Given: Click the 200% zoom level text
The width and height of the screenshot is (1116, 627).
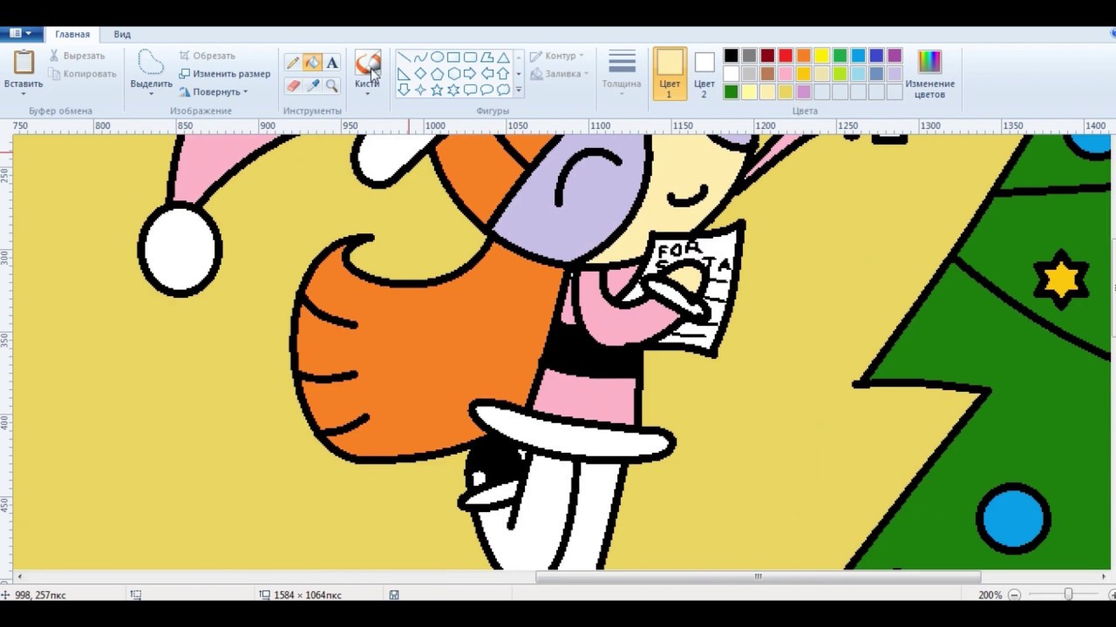Looking at the screenshot, I should pos(990,595).
